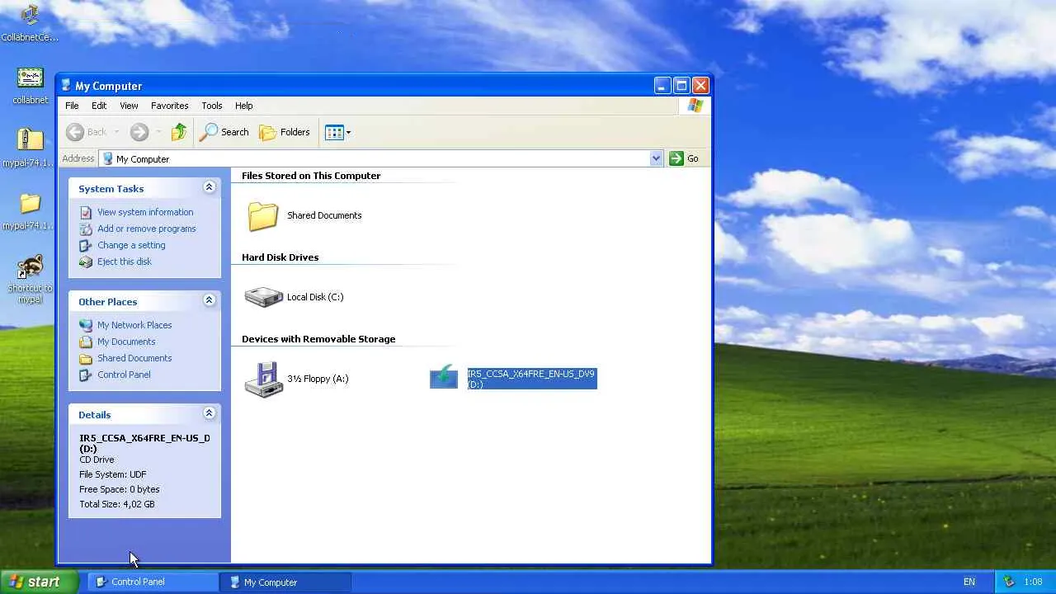
Task: Open the Tools menu
Action: [x=212, y=106]
